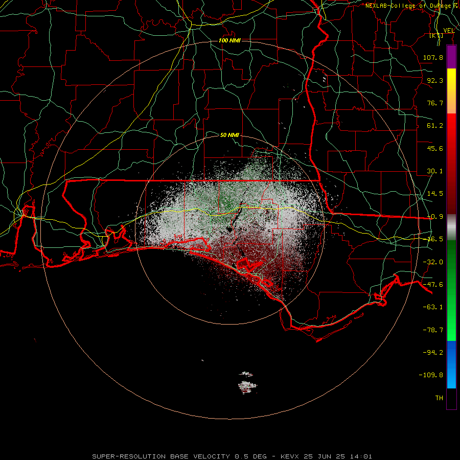Select the 14.5 scale value
The image size is (460, 460).
click(x=435, y=194)
